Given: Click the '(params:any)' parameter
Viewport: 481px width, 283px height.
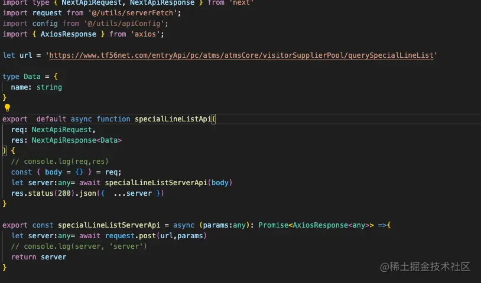Looking at the screenshot, I should click(224, 225).
